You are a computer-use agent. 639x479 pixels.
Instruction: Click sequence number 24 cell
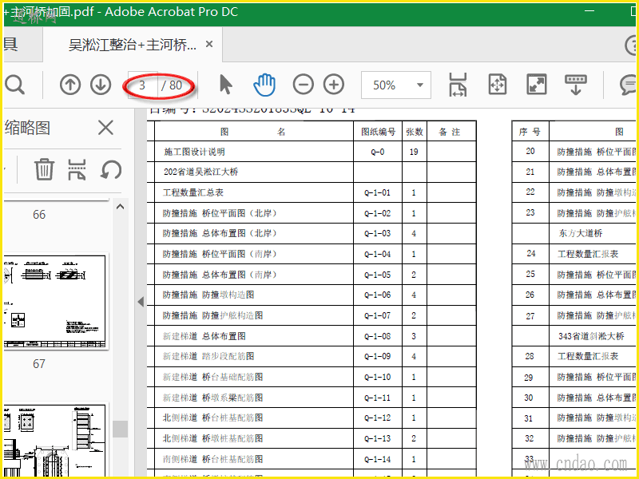(x=530, y=253)
